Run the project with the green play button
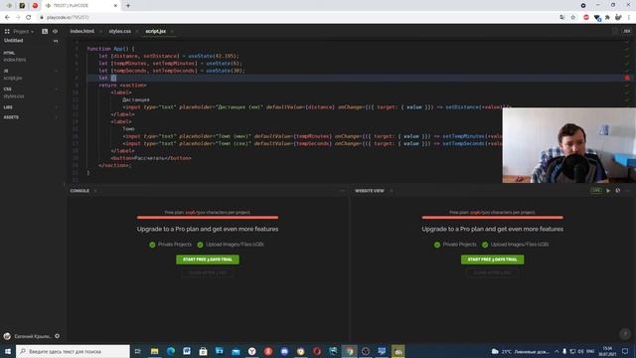The height and width of the screenshot is (358, 636). (608, 190)
